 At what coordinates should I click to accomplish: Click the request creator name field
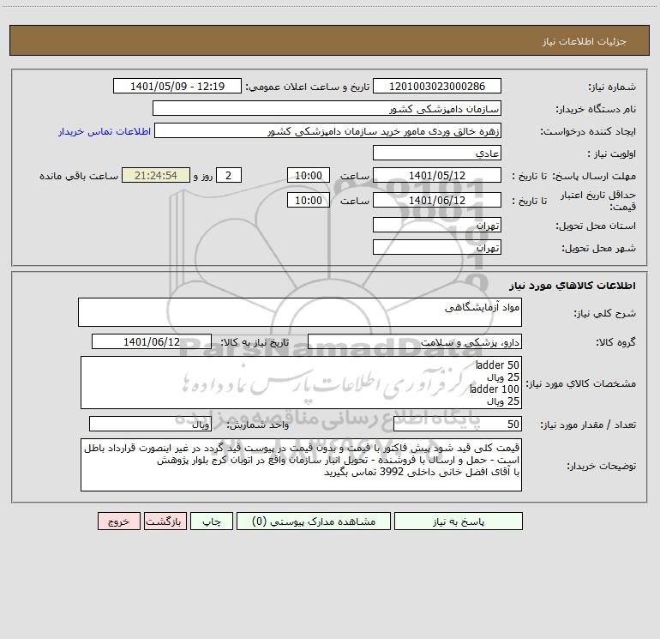point(328,130)
